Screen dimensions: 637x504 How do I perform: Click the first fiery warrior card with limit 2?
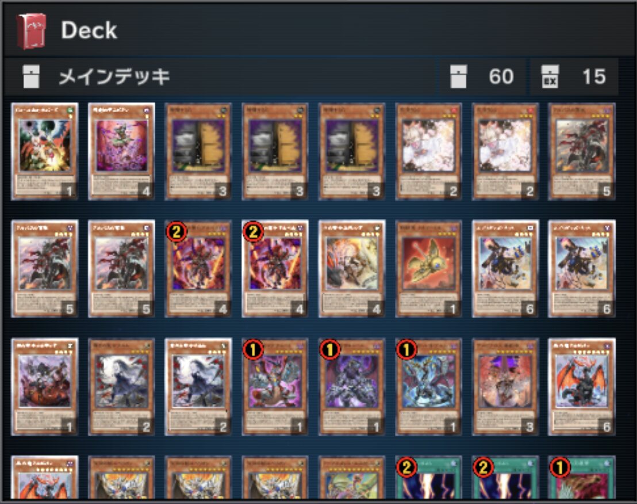(198, 268)
